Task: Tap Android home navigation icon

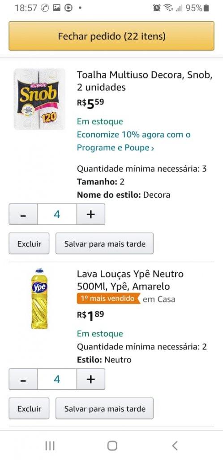Action: pyautogui.click(x=112, y=446)
